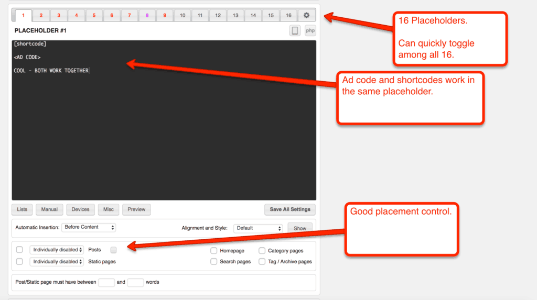The width and height of the screenshot is (537, 300).
Task: Enable the Static pages checkbox
Action: pos(19,262)
